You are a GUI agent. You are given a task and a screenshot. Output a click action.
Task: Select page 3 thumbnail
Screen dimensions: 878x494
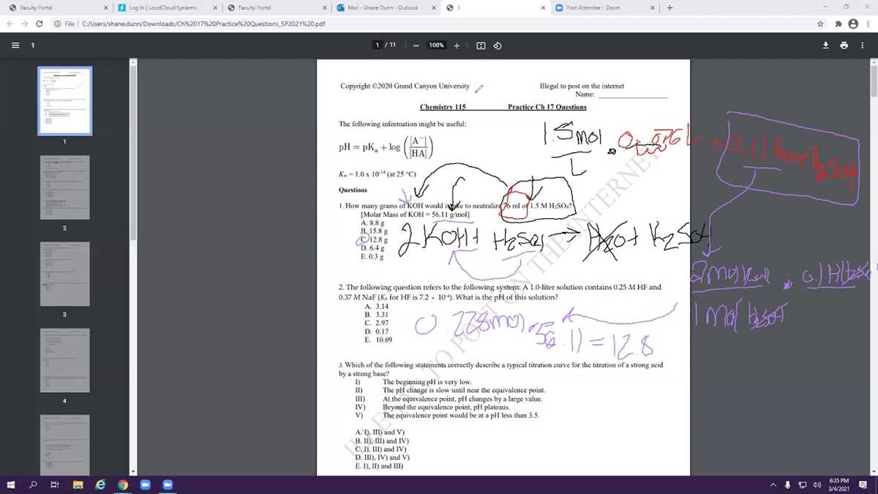point(65,274)
